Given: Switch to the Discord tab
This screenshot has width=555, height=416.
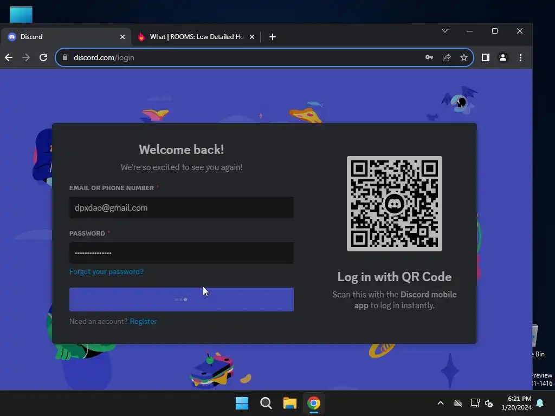Looking at the screenshot, I should pyautogui.click(x=66, y=37).
